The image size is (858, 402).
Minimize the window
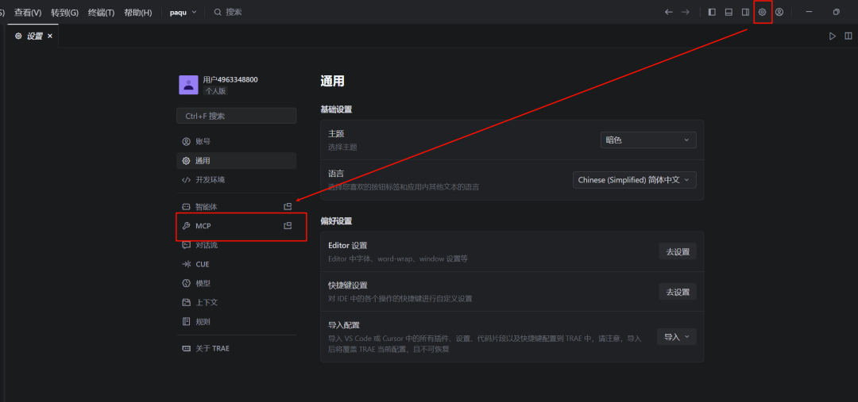[809, 12]
